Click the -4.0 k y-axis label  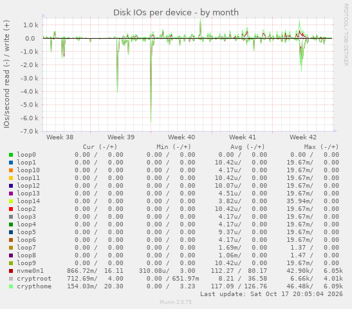29,92
